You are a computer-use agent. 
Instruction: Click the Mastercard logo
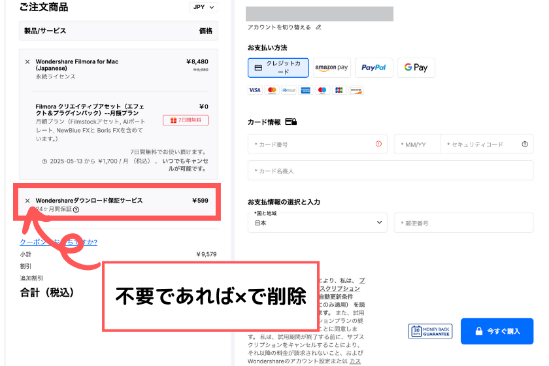point(272,90)
